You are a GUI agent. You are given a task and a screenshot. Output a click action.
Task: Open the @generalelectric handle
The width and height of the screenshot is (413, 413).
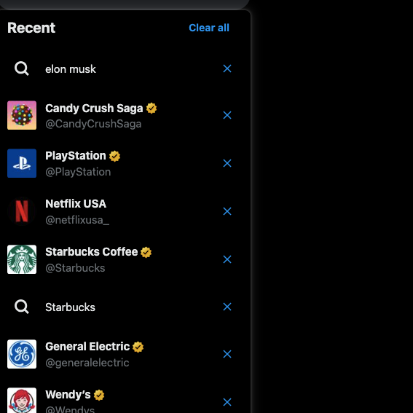click(x=87, y=363)
